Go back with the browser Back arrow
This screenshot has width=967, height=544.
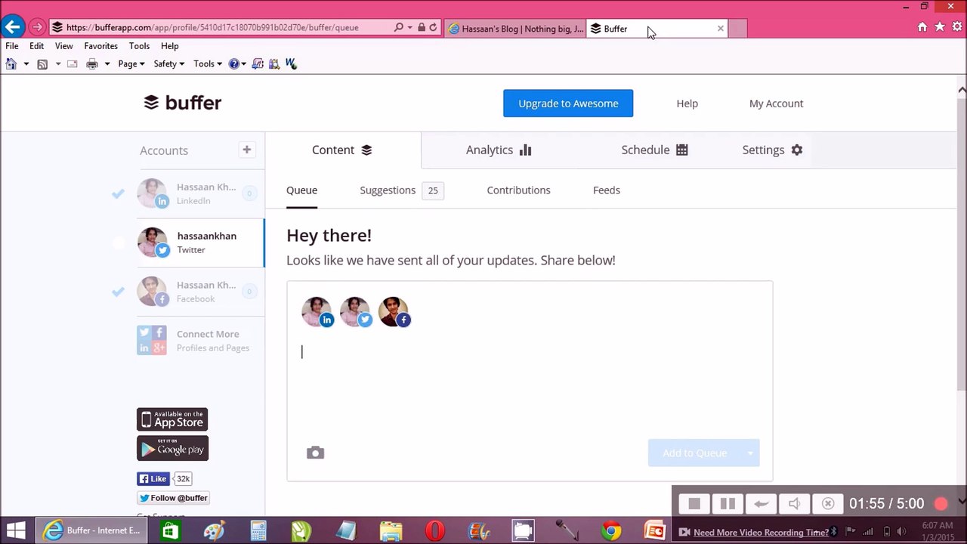tap(12, 27)
